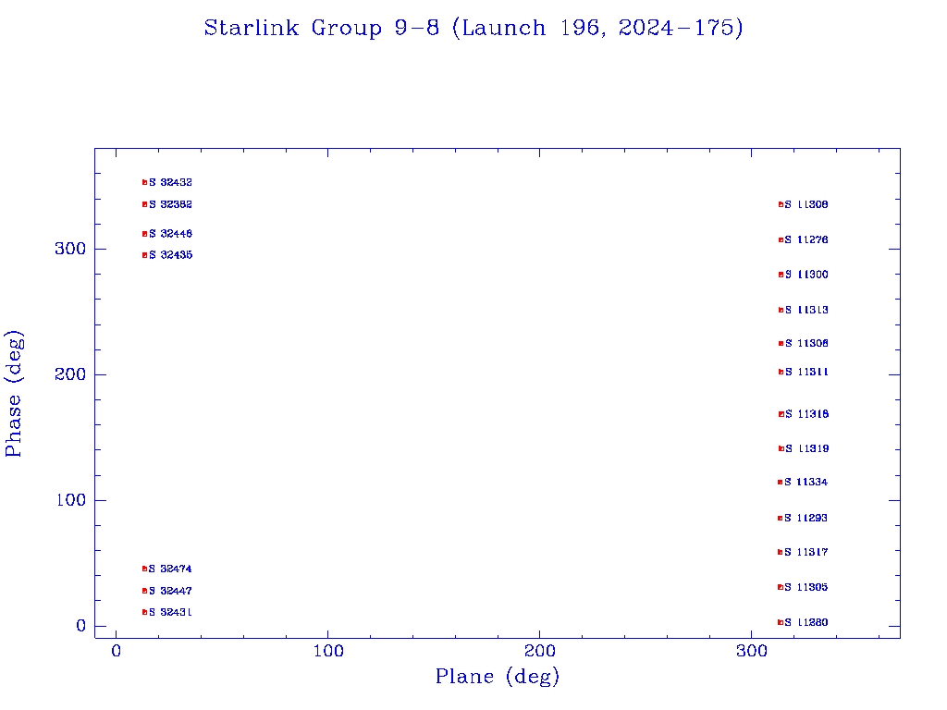Click the "S 32447" label text
This screenshot has width=947, height=710.
170,591
